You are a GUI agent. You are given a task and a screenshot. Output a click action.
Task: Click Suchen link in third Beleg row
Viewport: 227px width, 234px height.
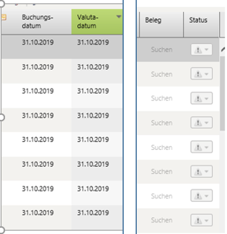(x=162, y=98)
